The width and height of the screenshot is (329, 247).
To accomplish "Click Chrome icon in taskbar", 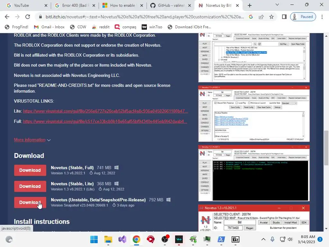I will click(x=136, y=239).
